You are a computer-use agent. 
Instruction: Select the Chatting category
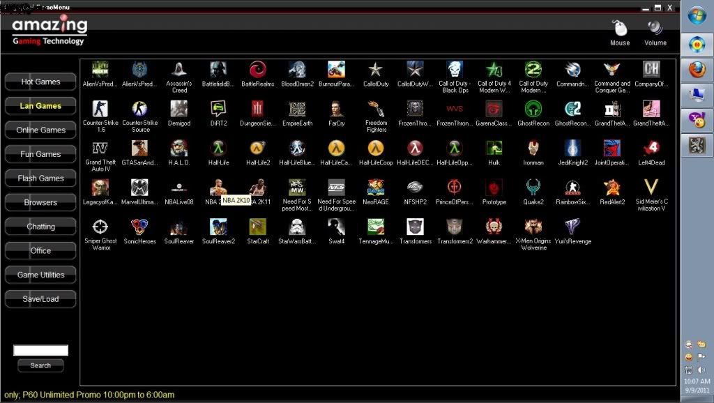pyautogui.click(x=40, y=227)
